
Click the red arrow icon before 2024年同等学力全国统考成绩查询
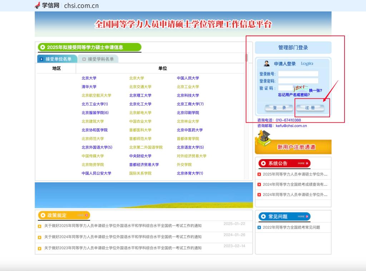(x=259, y=184)
